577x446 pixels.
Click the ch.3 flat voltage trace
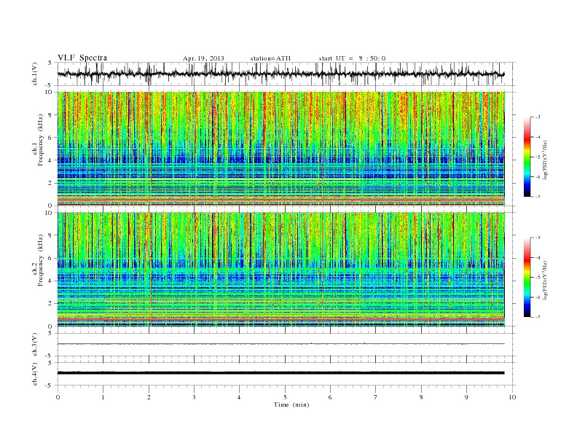[280, 344]
